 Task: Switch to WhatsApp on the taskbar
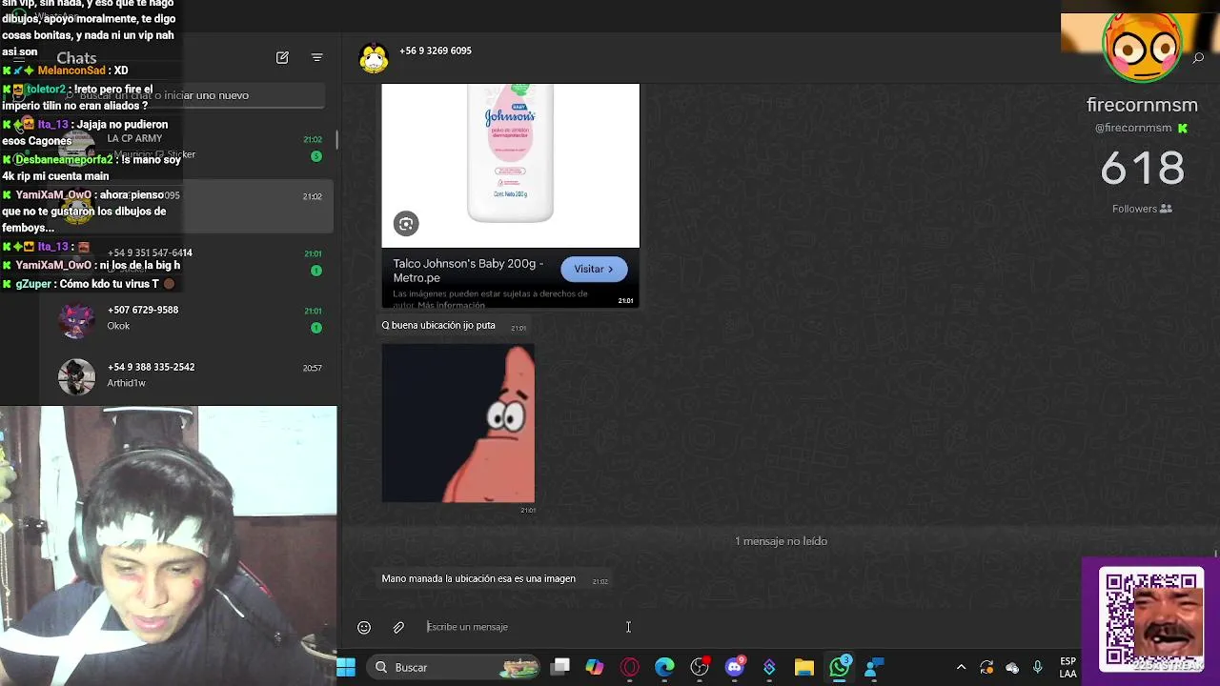(x=839, y=667)
